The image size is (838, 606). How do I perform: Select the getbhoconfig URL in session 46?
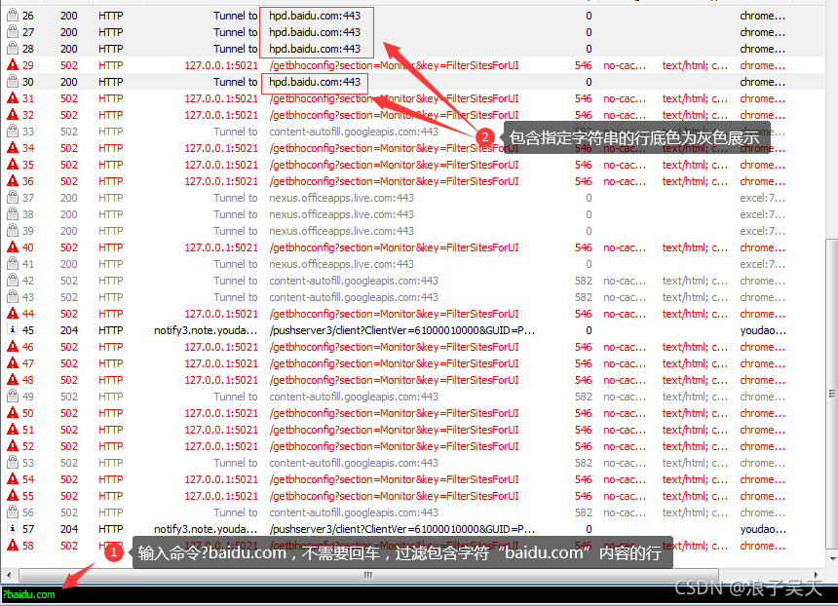(x=394, y=347)
